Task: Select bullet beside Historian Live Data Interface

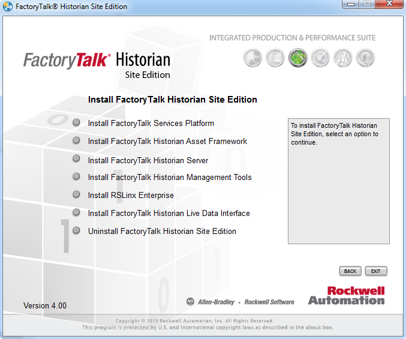Action: [76, 212]
